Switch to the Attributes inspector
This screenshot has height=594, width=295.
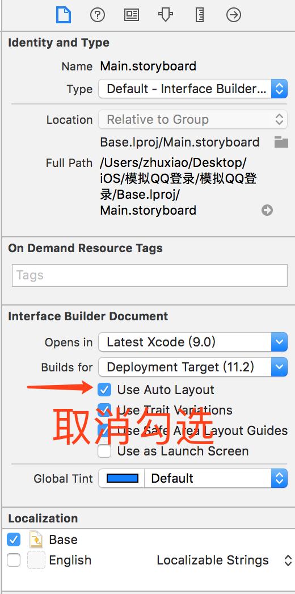166,15
